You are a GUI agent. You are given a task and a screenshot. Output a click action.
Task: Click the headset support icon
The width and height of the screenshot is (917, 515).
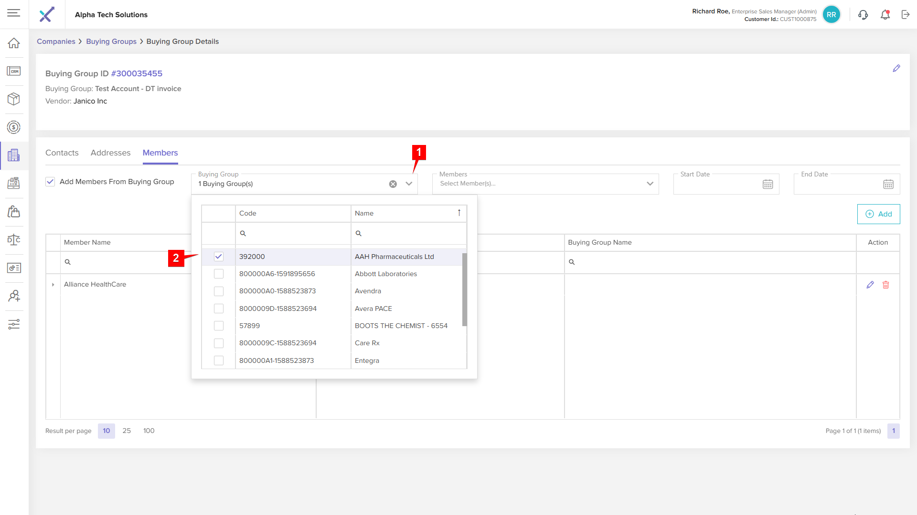(863, 15)
